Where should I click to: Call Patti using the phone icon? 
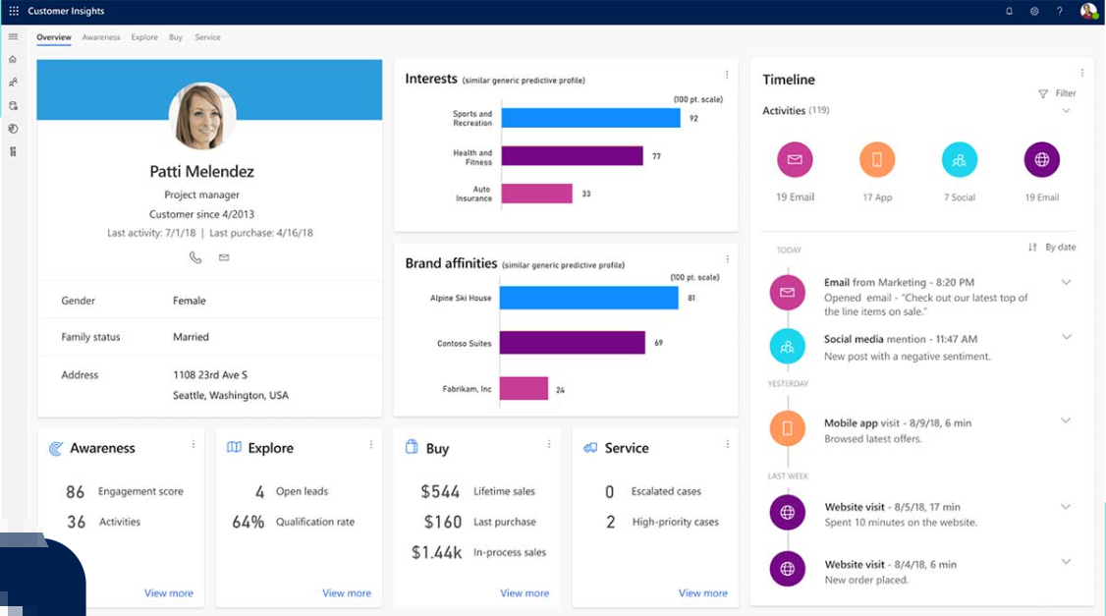coord(195,257)
